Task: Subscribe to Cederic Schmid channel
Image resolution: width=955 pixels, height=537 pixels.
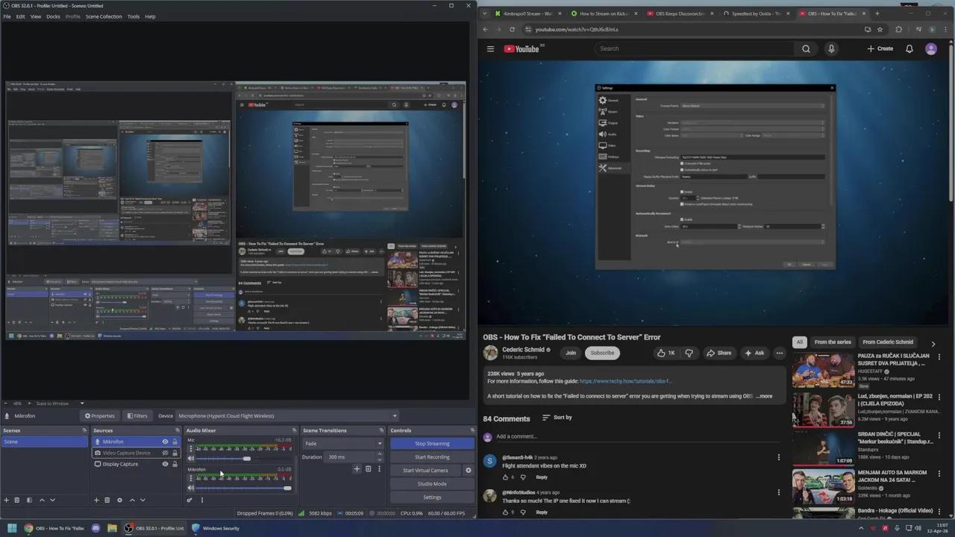Action: tap(602, 353)
